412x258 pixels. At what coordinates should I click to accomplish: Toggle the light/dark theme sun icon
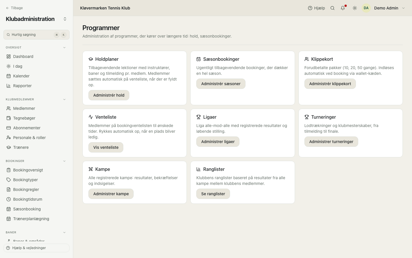355,8
